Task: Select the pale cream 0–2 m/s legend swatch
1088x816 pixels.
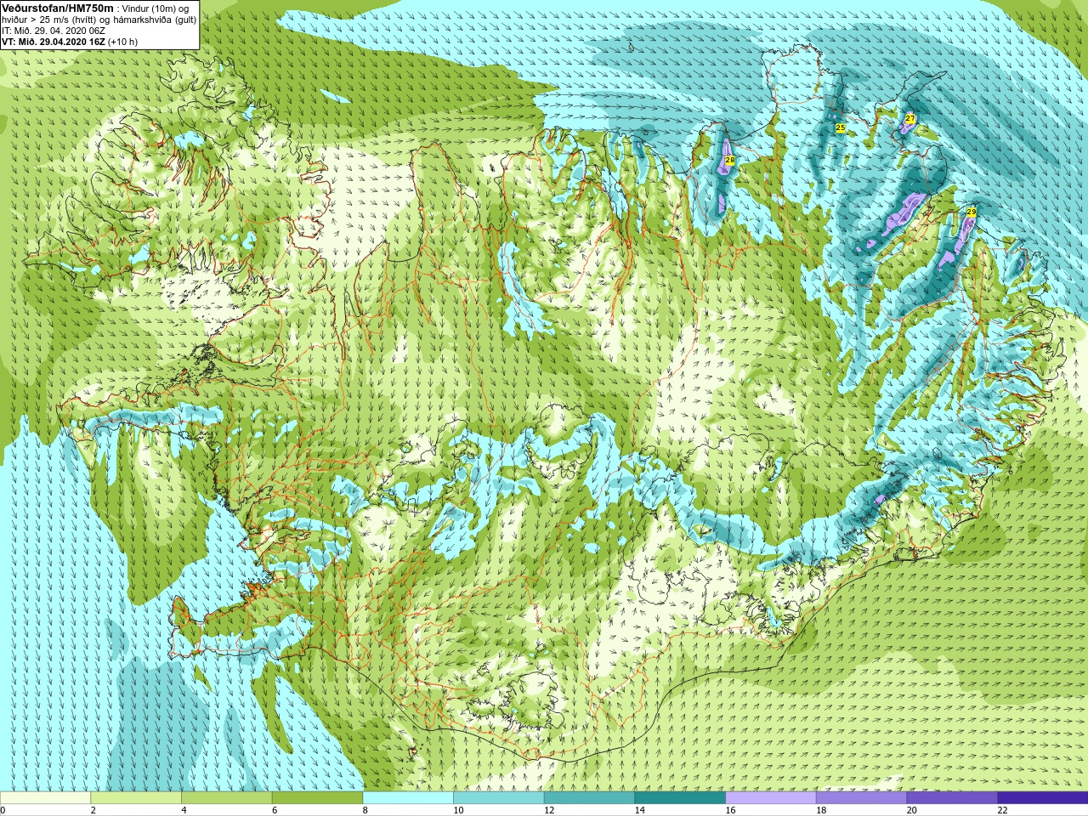Action: tap(45, 798)
